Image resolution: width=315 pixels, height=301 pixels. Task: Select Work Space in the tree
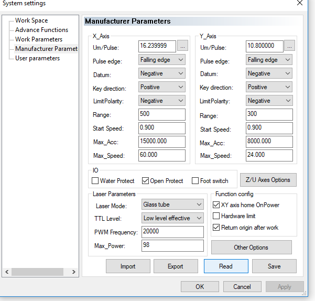click(31, 20)
